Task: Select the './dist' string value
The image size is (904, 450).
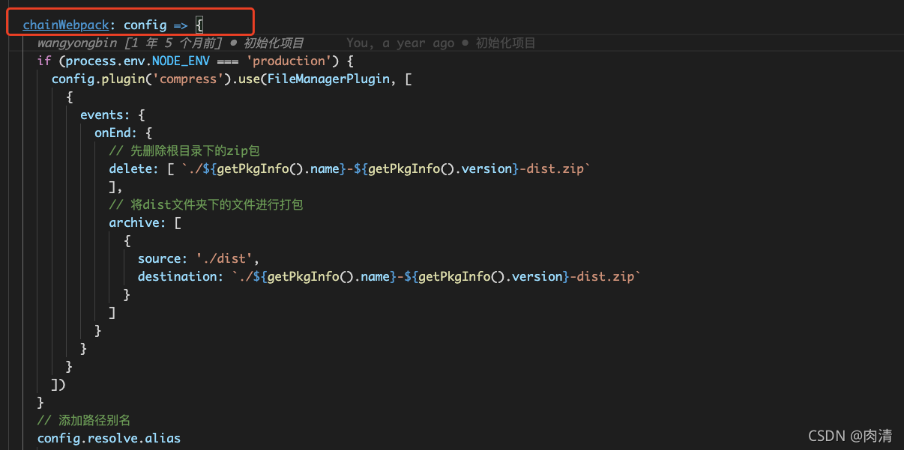Action: tap(225, 258)
